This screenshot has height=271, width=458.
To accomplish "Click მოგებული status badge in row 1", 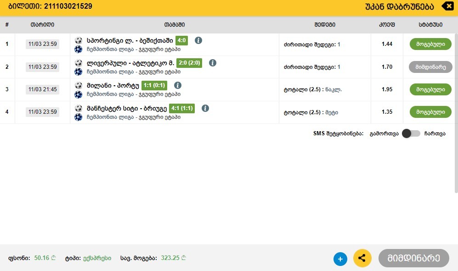I will point(430,44).
